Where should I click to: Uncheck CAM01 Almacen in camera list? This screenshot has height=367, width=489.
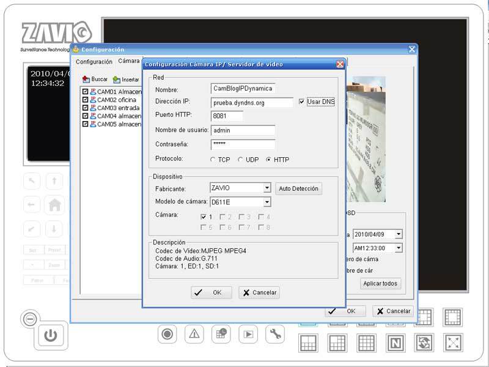85,91
